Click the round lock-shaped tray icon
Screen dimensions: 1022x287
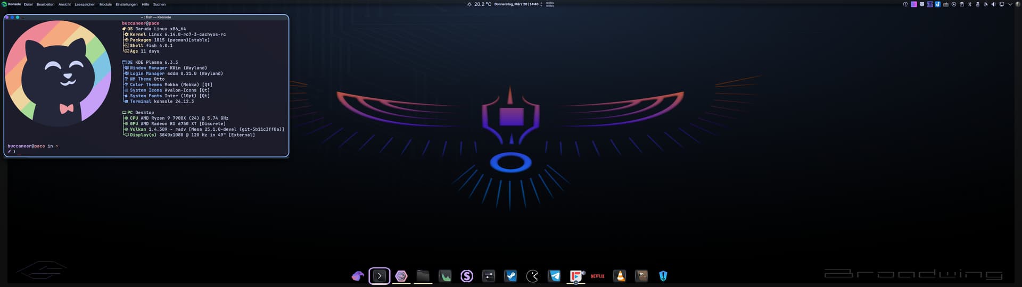pyautogui.click(x=905, y=4)
